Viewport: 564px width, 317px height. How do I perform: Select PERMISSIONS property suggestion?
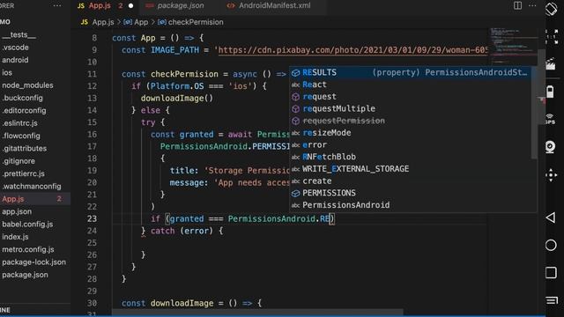coord(410,193)
